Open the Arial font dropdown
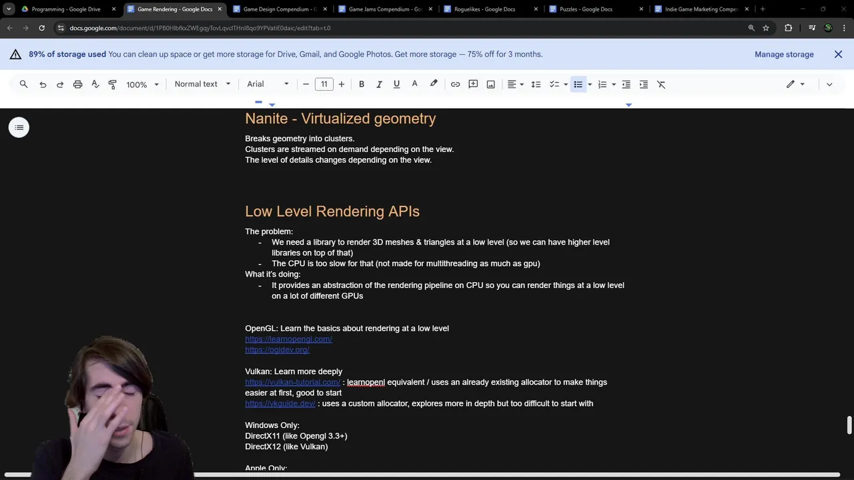 point(268,84)
